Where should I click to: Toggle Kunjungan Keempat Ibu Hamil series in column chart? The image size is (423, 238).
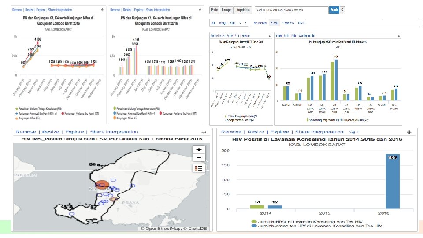point(134,114)
